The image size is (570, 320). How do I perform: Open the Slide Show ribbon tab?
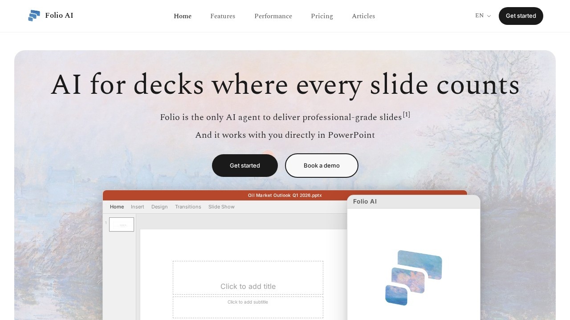(x=221, y=207)
